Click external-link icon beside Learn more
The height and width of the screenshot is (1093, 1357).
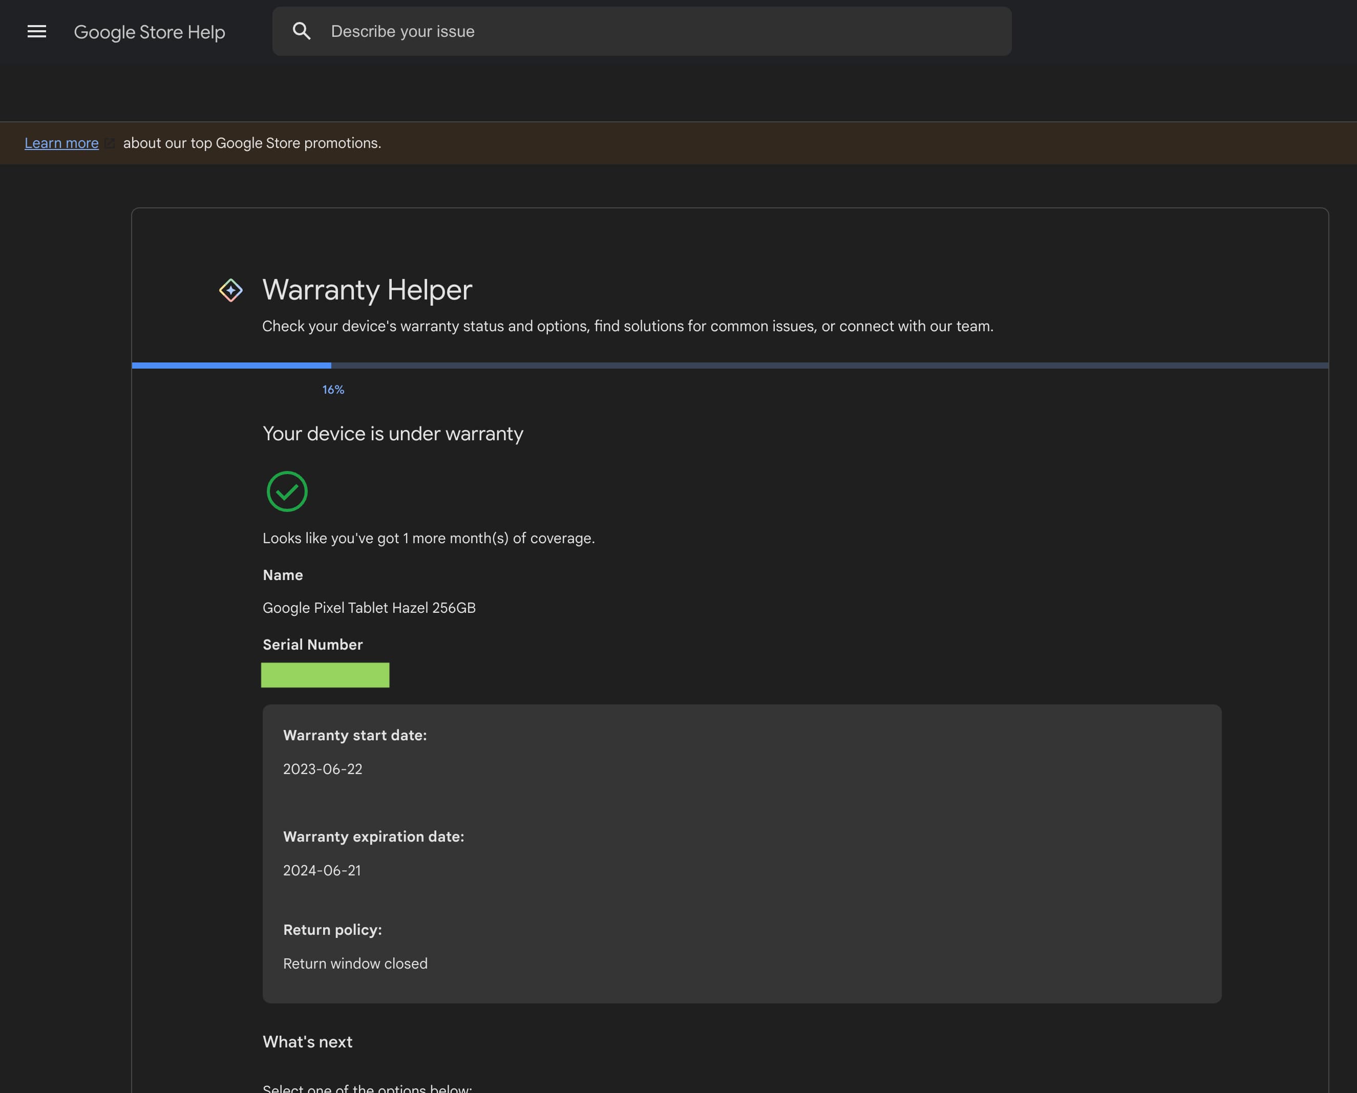pos(110,143)
